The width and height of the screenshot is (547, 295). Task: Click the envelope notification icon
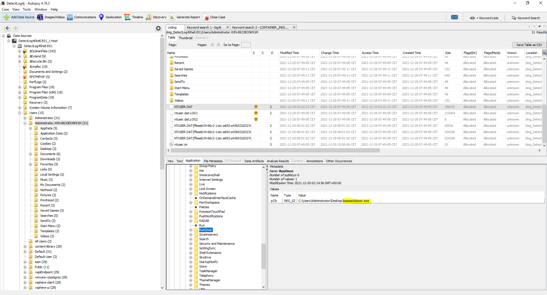pos(455,17)
